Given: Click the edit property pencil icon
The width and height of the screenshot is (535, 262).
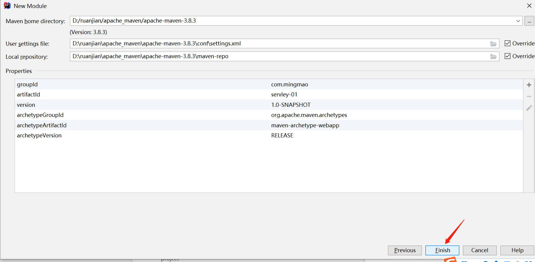Looking at the screenshot, I should tap(529, 108).
